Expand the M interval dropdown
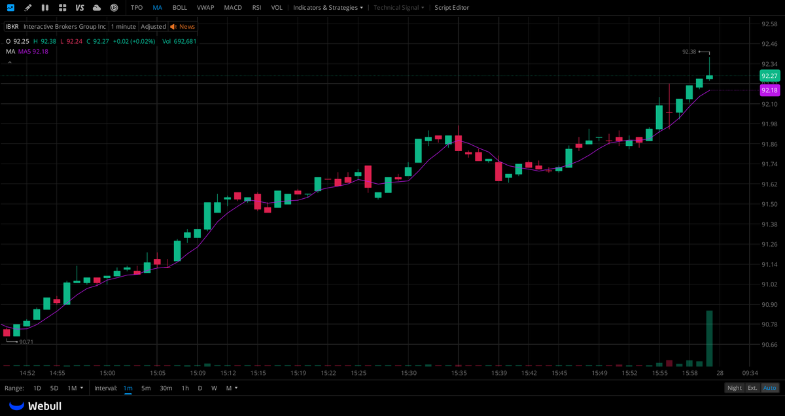 [x=232, y=388]
